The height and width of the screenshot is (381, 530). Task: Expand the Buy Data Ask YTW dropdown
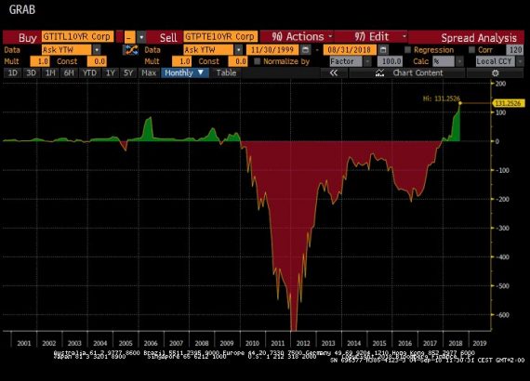click(97, 50)
